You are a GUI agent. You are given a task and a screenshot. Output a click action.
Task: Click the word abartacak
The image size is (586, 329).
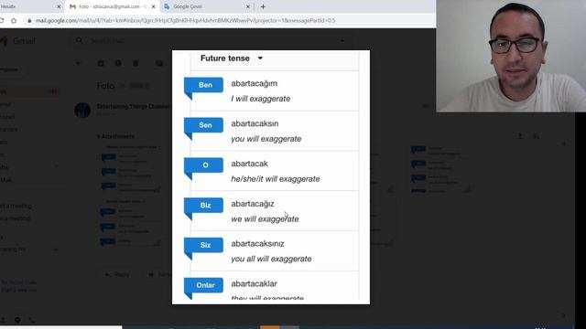tap(249, 164)
